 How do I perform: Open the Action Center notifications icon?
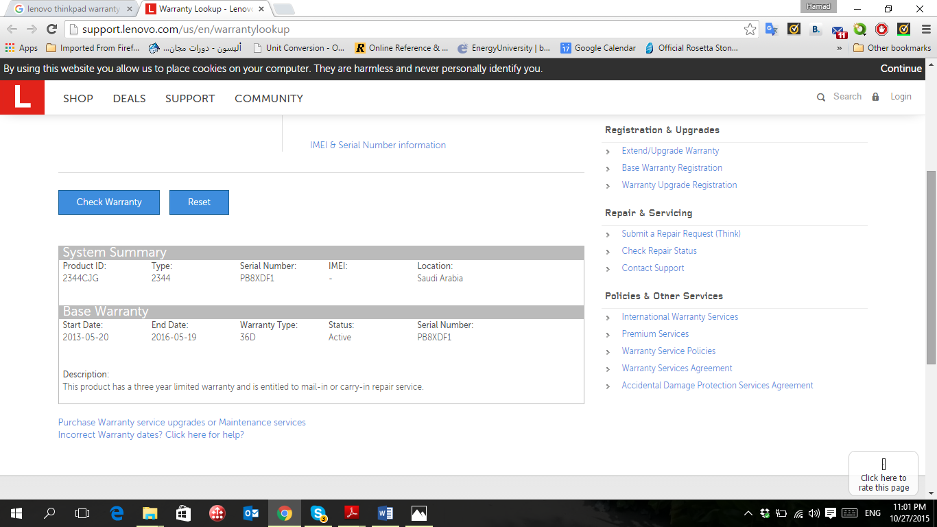coord(831,513)
